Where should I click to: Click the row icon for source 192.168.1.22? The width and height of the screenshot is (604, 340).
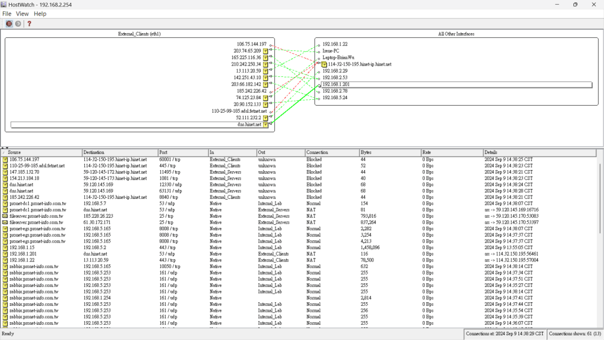pyautogui.click(x=5, y=260)
